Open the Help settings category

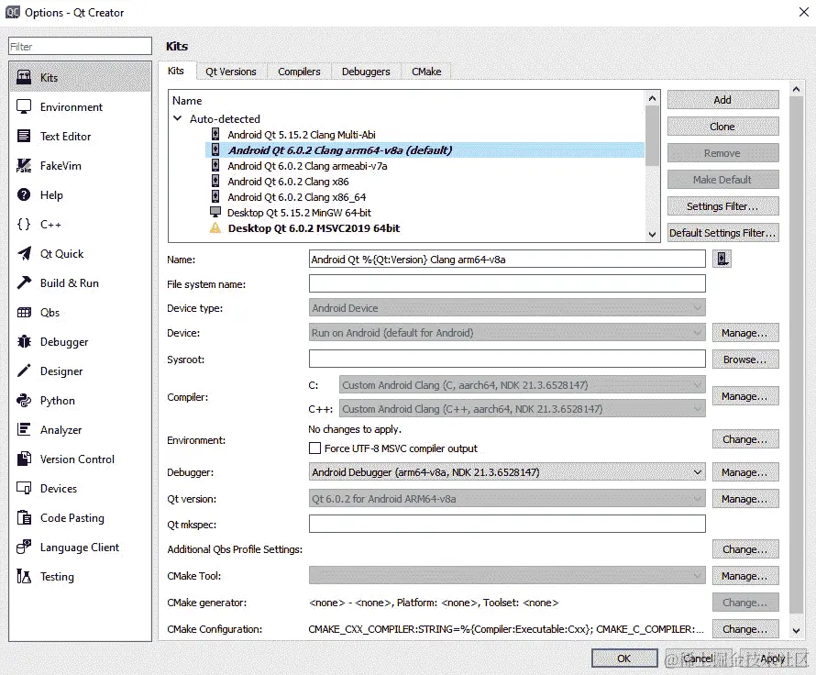pos(80,195)
